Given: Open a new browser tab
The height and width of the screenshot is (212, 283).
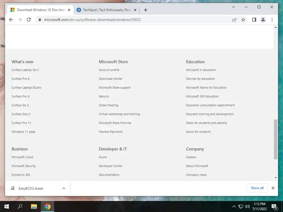Looking at the screenshot, I should click(x=146, y=10).
